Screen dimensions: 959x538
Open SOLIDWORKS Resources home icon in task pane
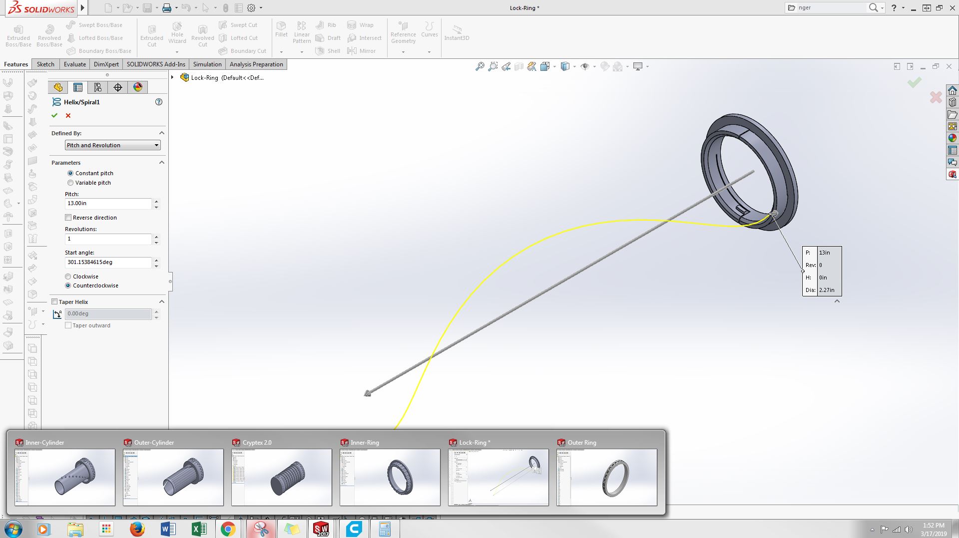coord(953,90)
